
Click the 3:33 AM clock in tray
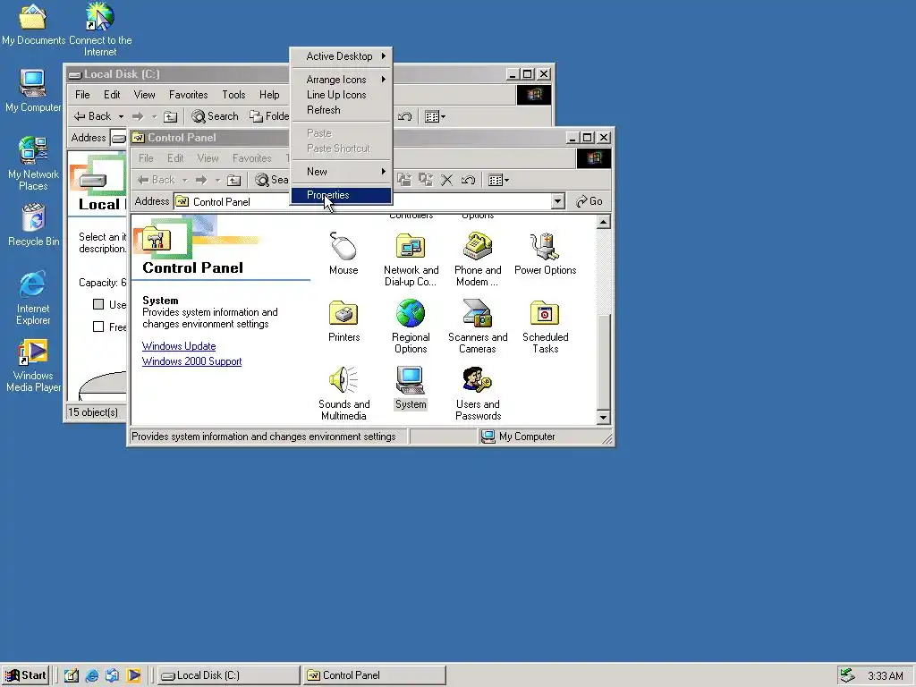(885, 676)
